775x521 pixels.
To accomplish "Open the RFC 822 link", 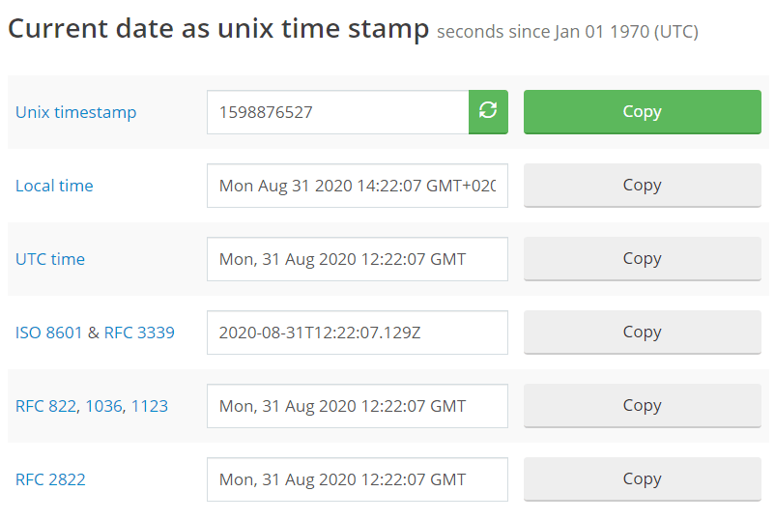I will click(x=45, y=406).
